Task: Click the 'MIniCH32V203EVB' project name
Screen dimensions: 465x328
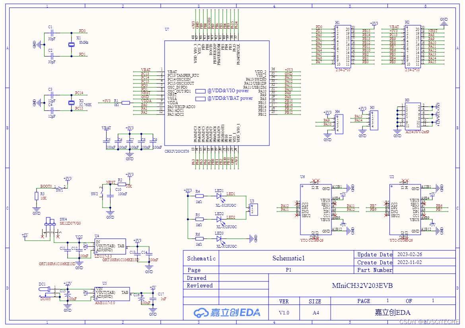Action: pos(362,285)
